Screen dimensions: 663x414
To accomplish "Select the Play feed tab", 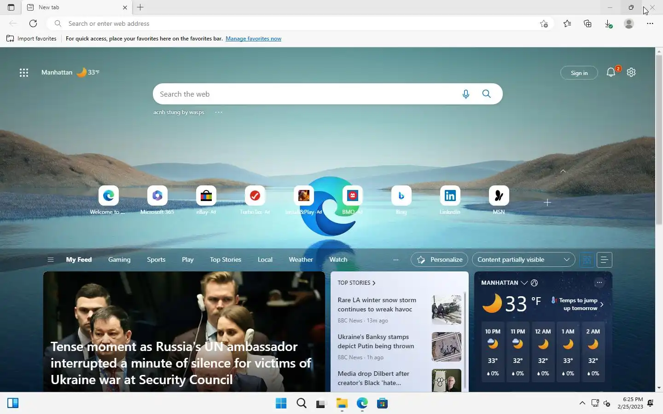I will [x=188, y=259].
